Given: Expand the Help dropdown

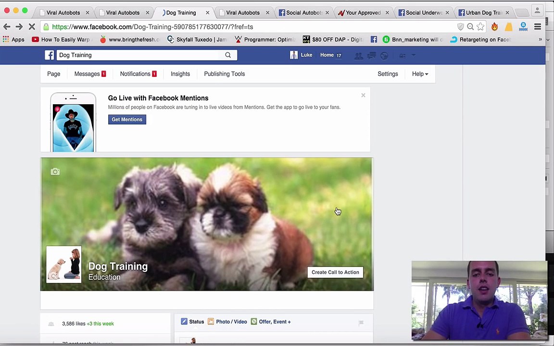Looking at the screenshot, I should [419, 74].
